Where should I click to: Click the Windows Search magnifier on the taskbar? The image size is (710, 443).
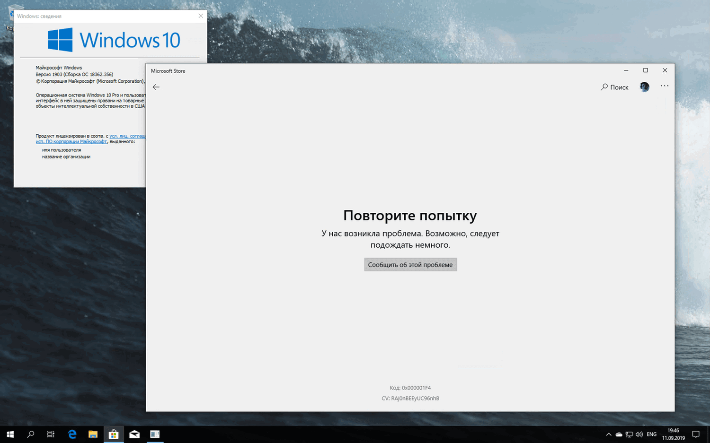click(30, 434)
